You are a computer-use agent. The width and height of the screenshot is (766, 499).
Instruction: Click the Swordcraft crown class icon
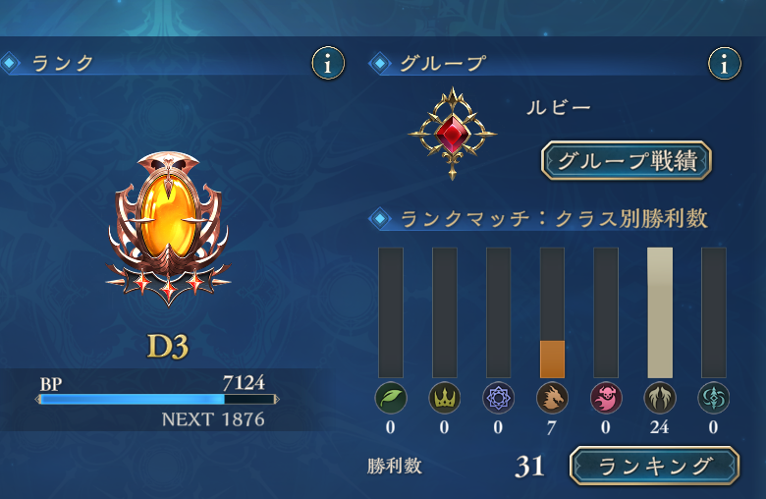(445, 398)
